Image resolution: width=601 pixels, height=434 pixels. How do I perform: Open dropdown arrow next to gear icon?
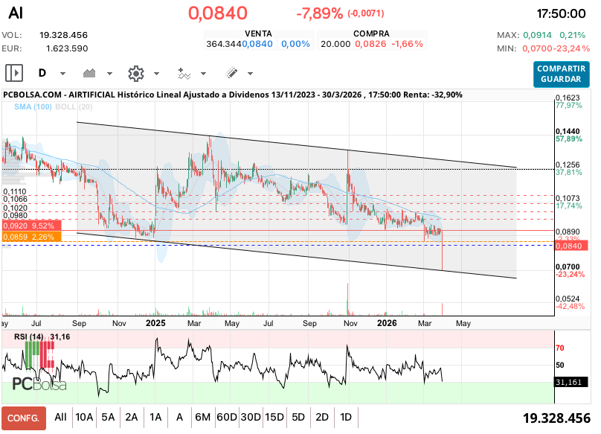click(x=156, y=74)
